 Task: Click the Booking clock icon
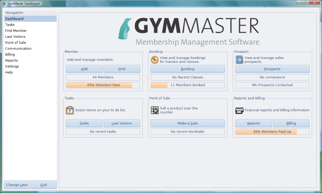pos(155,60)
